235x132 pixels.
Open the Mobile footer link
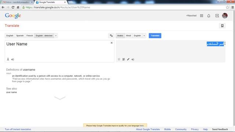(x=167, y=129)
